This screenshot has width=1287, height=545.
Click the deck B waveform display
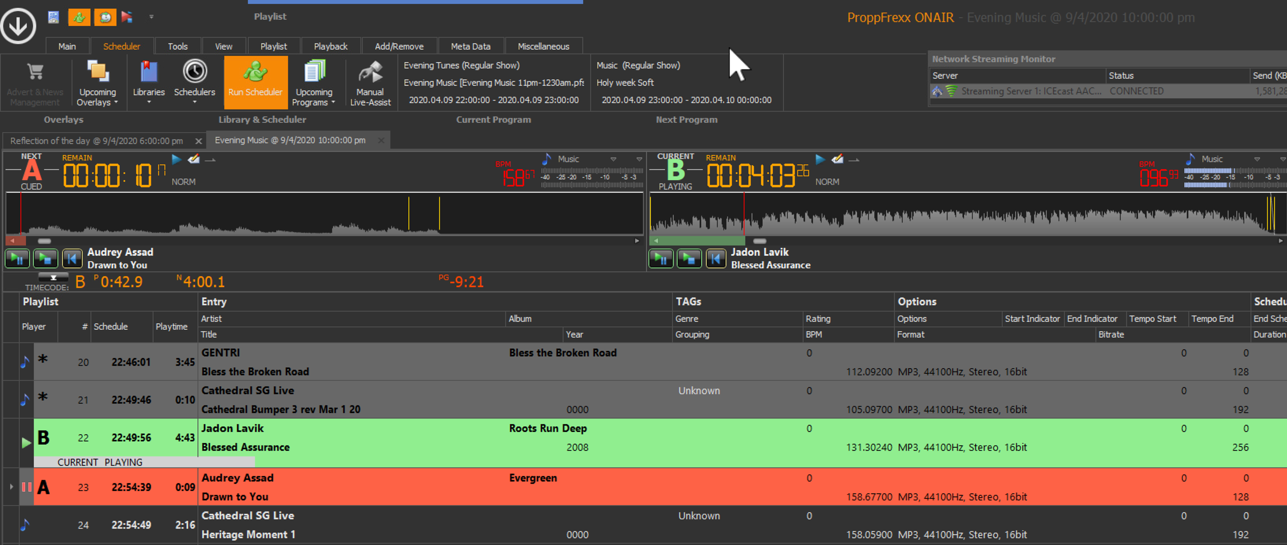point(967,213)
